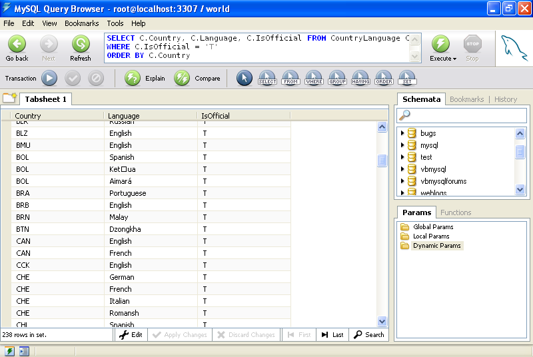Expand the bugs schema node
This screenshot has width=533, height=357.
pos(402,133)
